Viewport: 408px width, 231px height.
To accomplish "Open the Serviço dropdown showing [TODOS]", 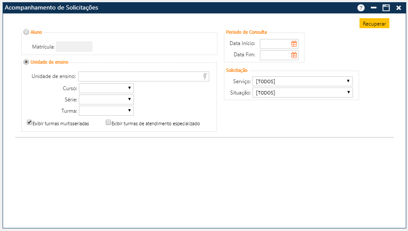I will click(x=302, y=81).
